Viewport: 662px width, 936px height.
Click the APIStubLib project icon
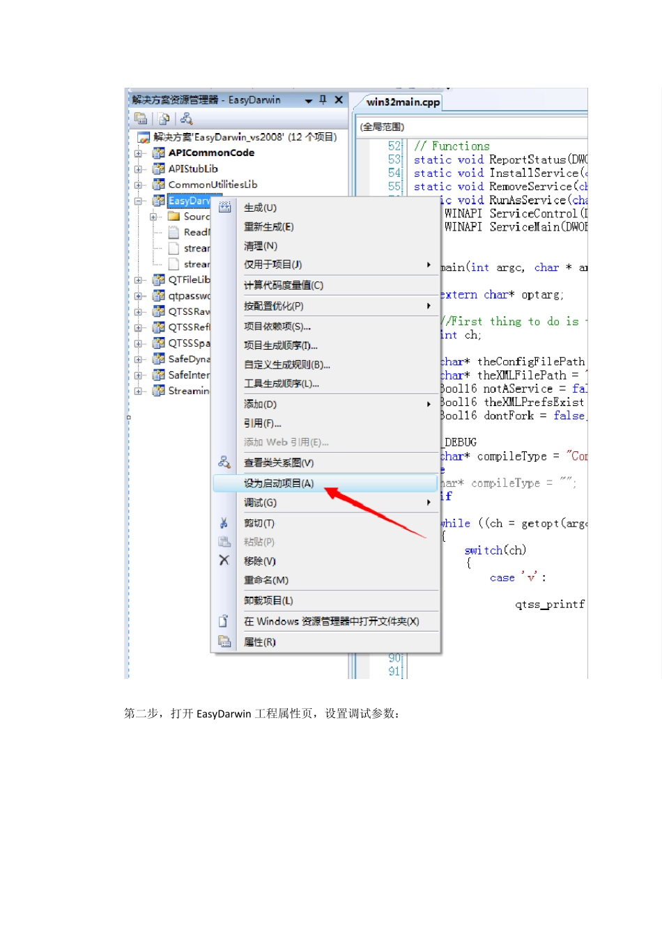159,169
